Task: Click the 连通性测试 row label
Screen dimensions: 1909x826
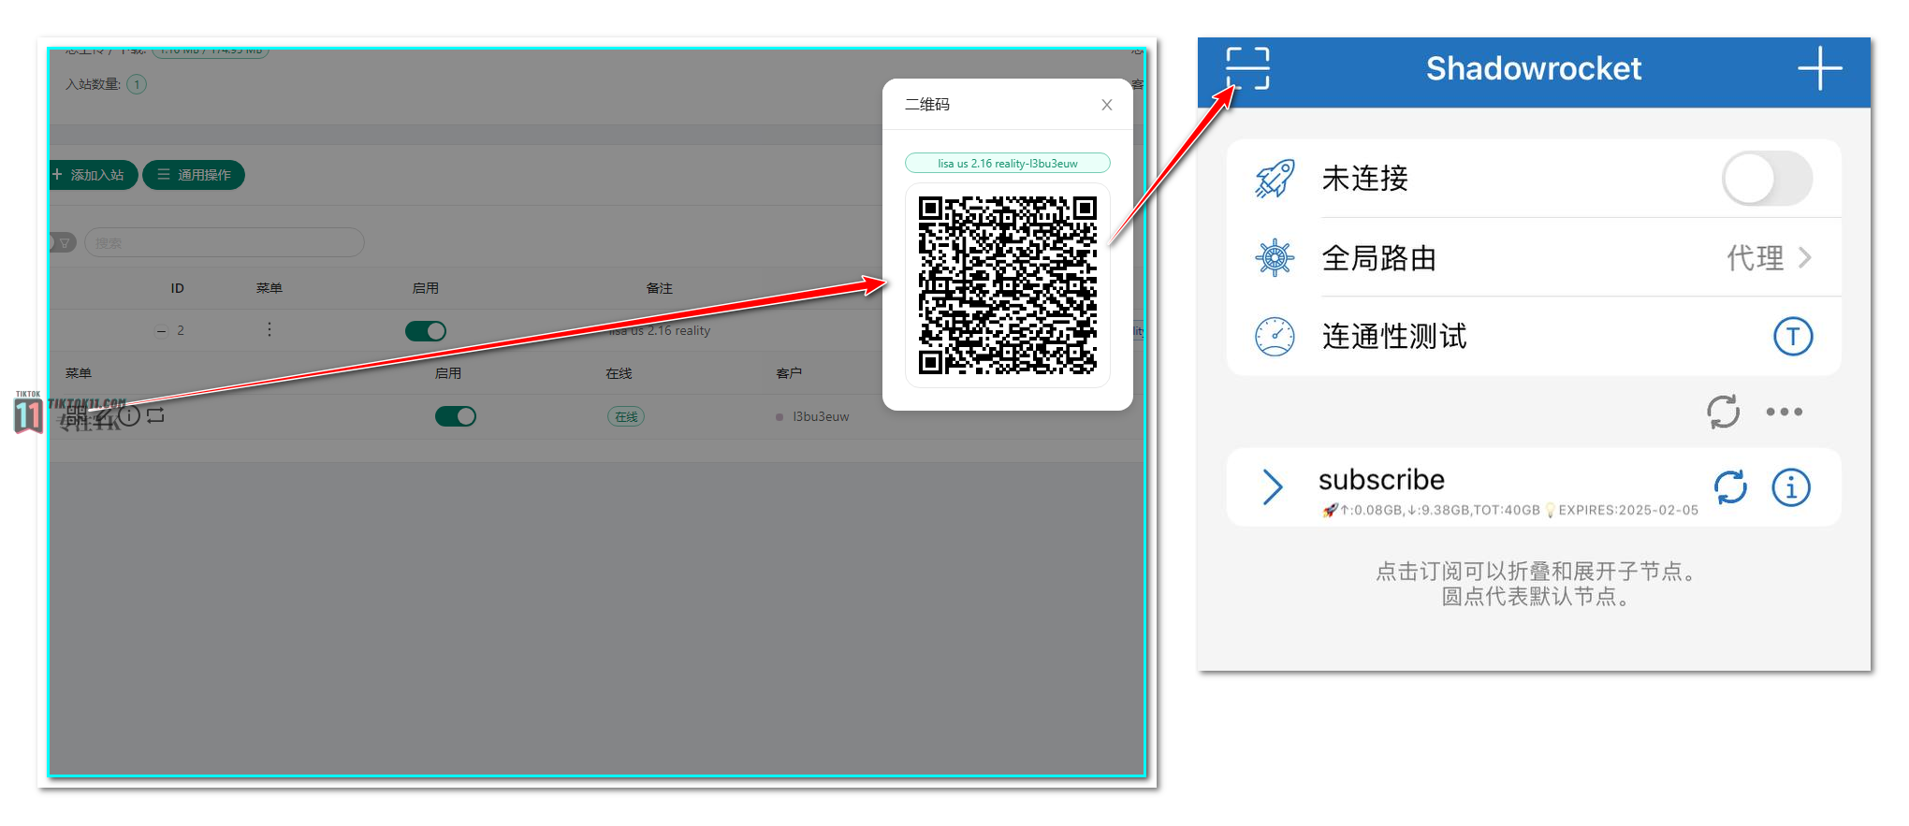Action: click(1393, 337)
